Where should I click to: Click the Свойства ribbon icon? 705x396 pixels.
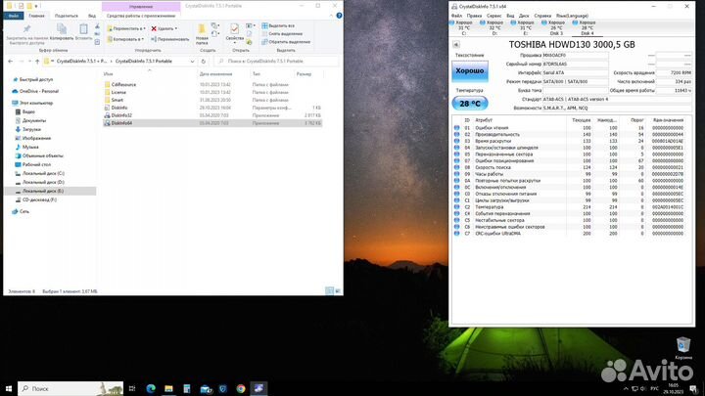[234, 29]
